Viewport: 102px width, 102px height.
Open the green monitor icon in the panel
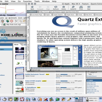coord(16,99)
